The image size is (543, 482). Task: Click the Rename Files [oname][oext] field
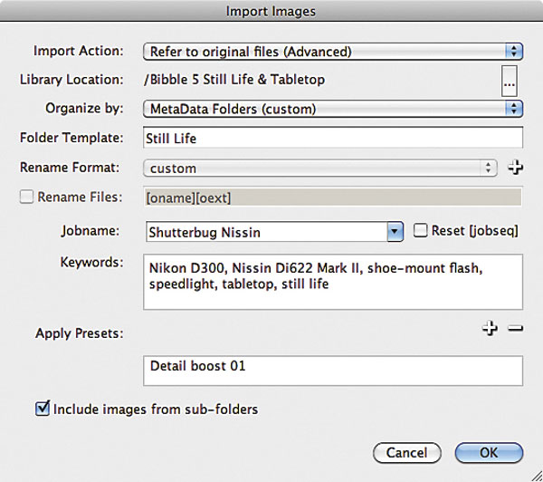click(333, 198)
